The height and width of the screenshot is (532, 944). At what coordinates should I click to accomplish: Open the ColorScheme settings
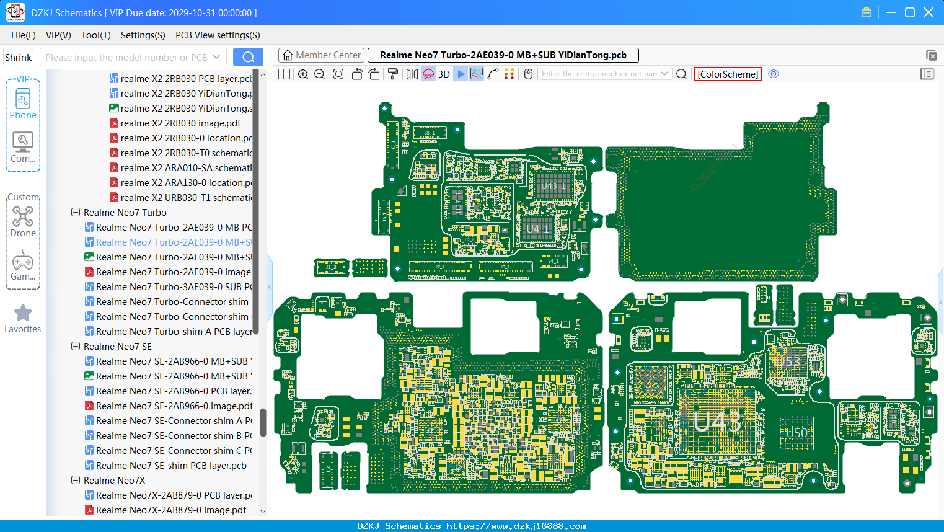pyautogui.click(x=728, y=74)
